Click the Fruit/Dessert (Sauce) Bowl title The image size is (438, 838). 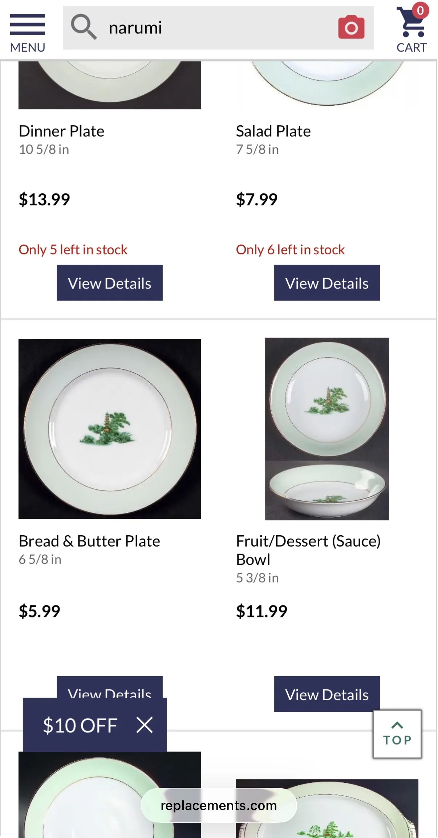tap(308, 550)
